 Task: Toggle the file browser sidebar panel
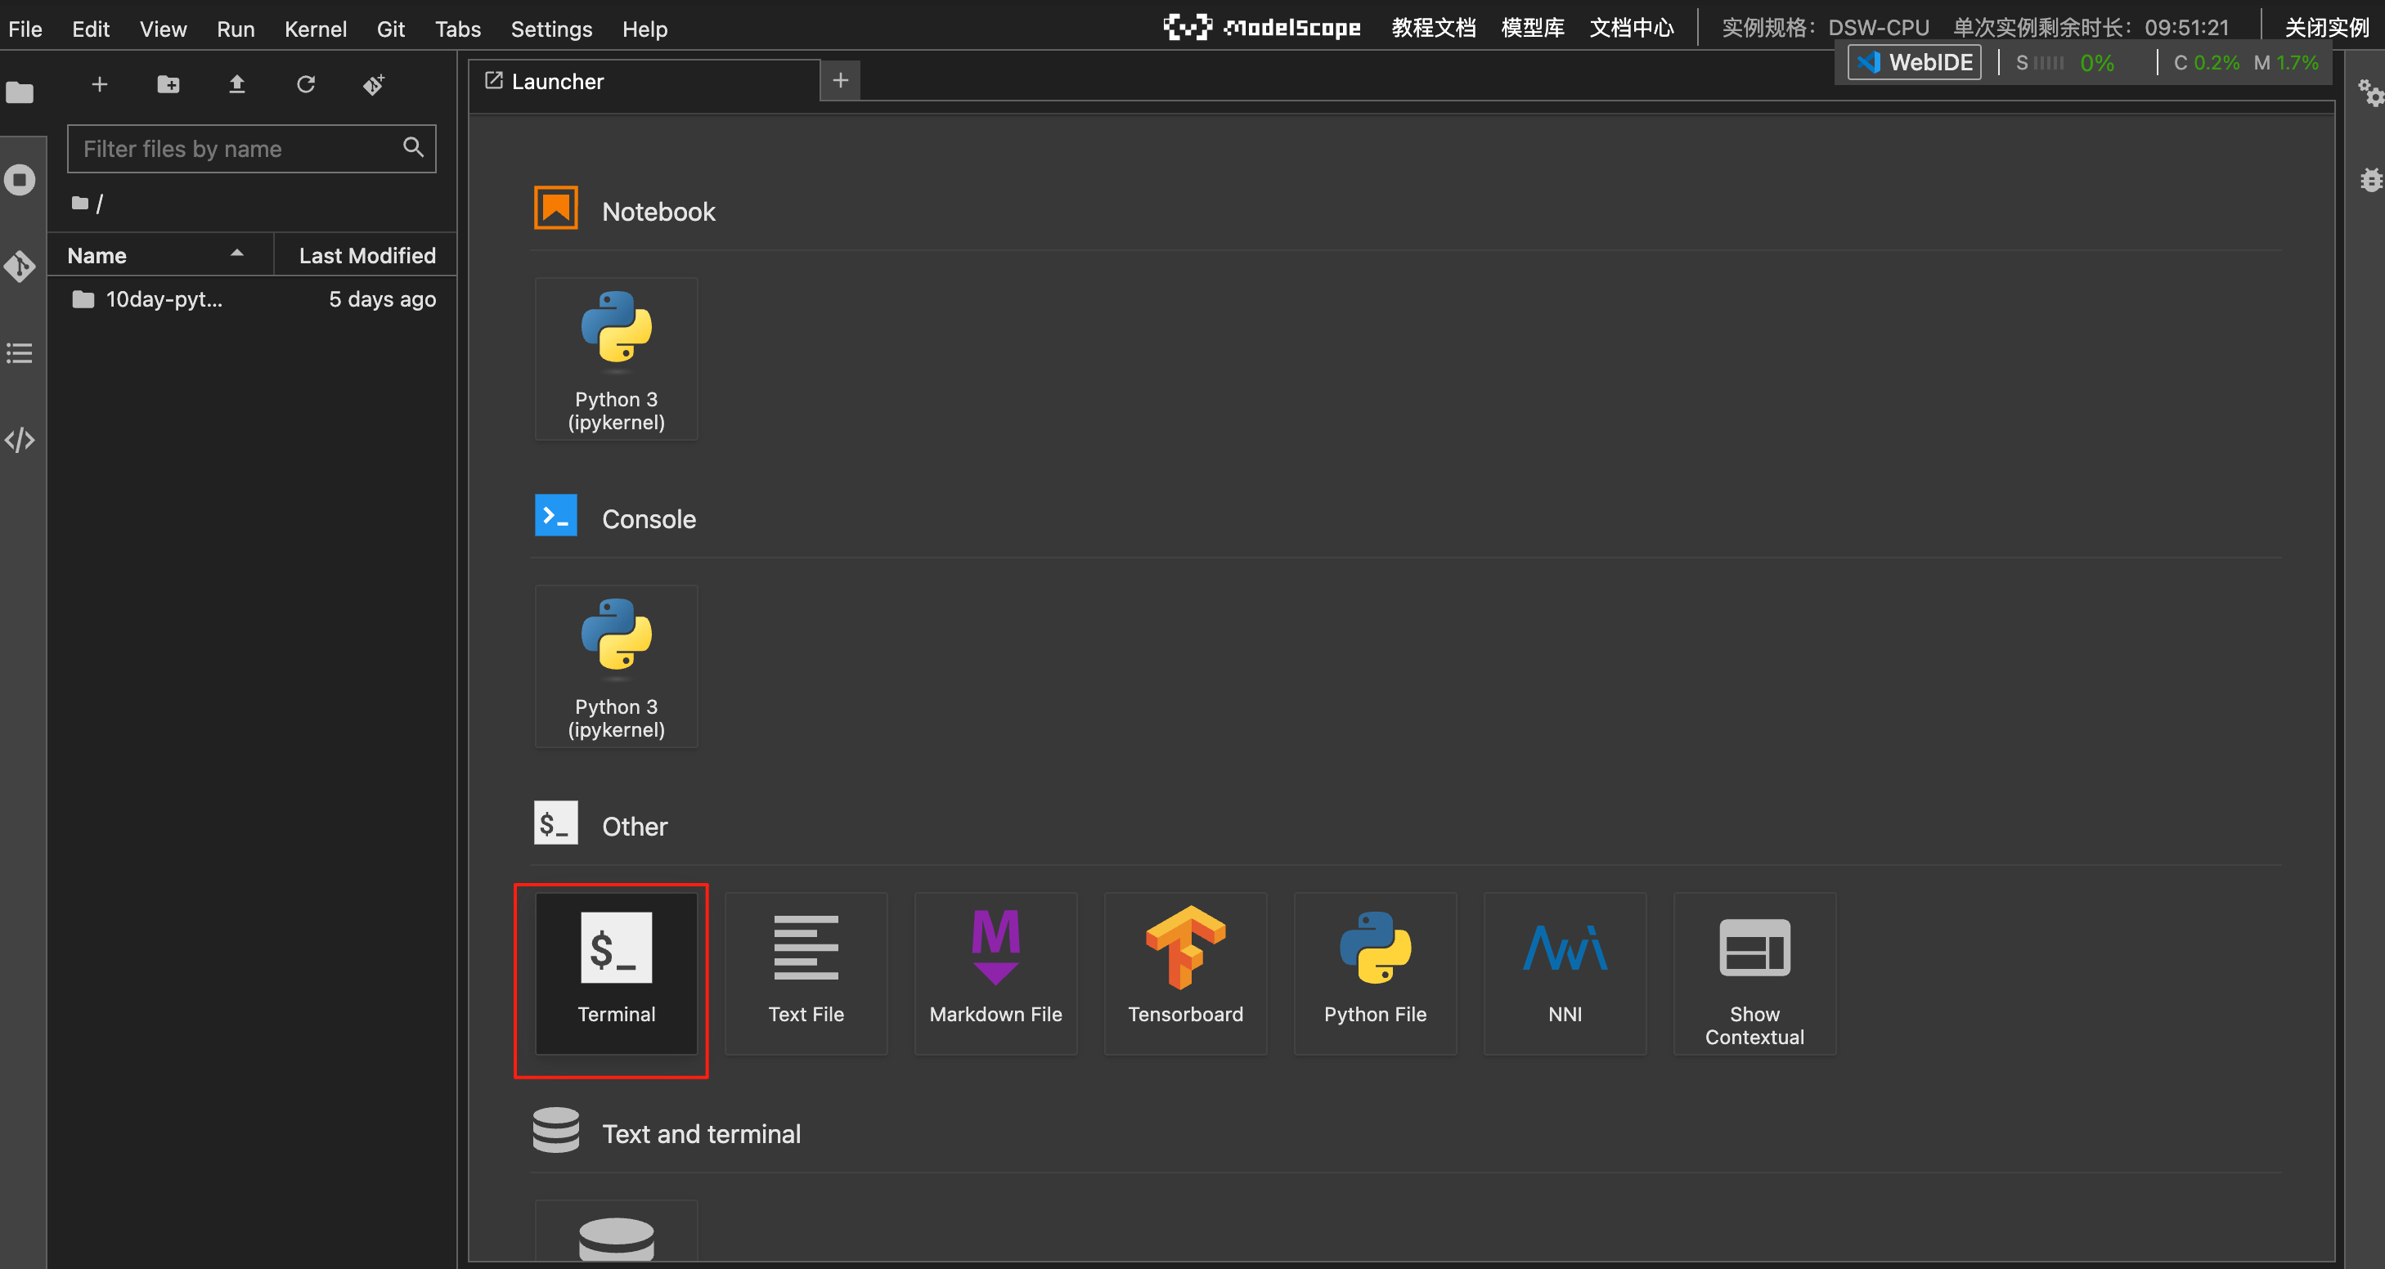click(20, 92)
